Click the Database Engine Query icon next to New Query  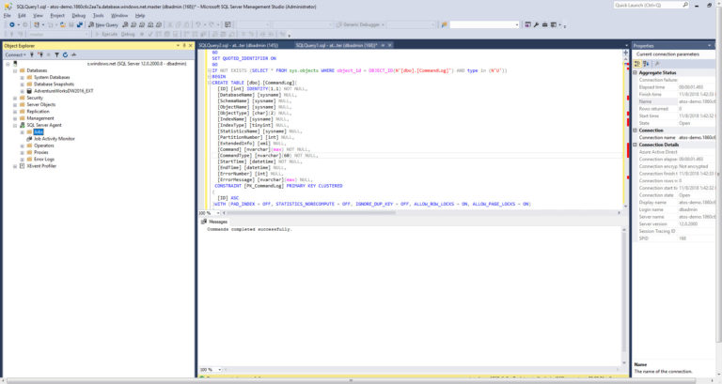point(125,24)
